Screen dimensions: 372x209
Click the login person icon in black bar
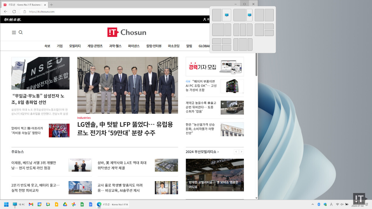(x=205, y=19)
